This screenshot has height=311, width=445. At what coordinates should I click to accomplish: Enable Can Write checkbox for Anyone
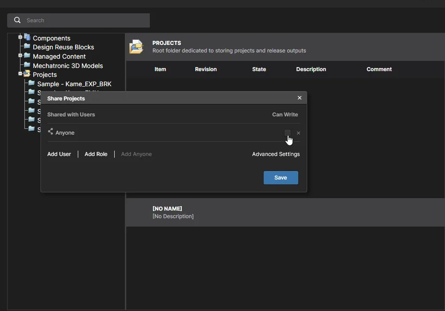pos(287,133)
